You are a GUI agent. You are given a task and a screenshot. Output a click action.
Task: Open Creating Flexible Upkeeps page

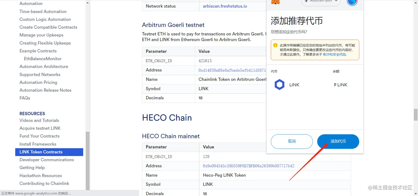(45, 43)
